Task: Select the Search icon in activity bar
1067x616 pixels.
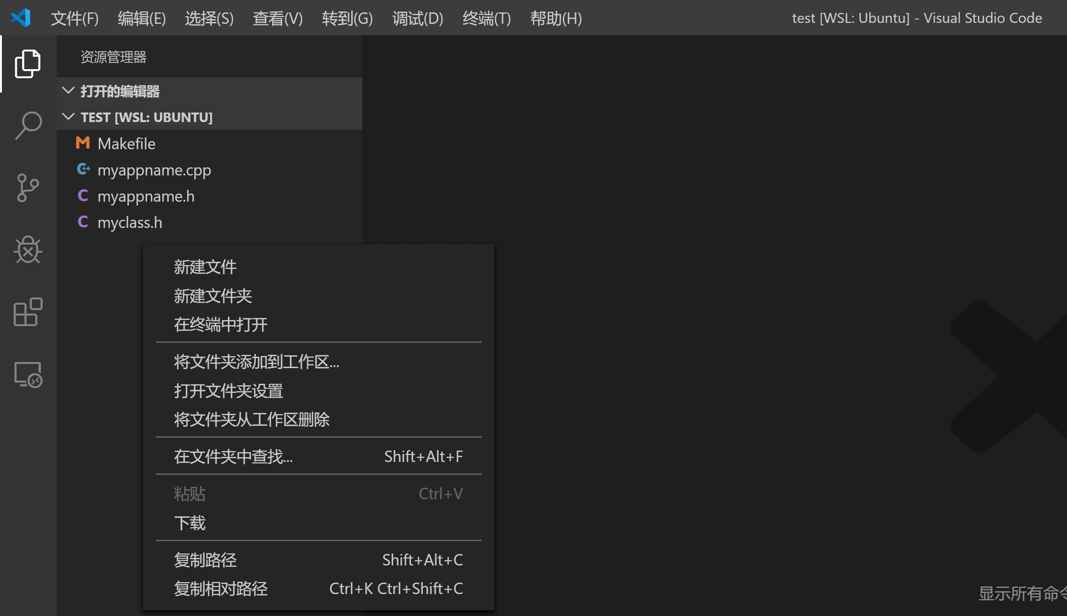Action: coord(27,125)
